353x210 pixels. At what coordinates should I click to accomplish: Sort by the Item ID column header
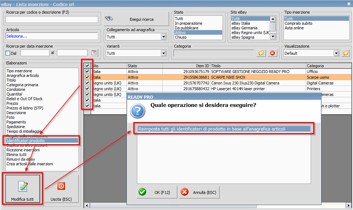click(x=186, y=66)
